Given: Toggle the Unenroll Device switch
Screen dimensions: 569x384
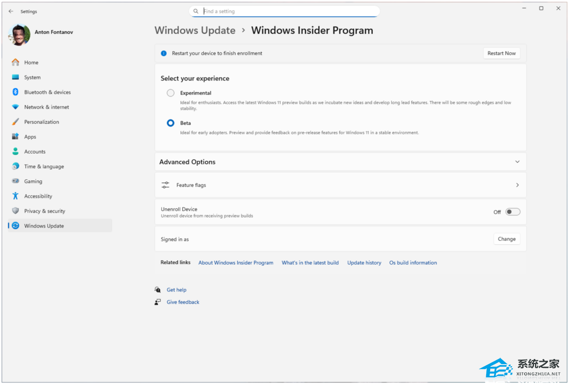Looking at the screenshot, I should [513, 212].
